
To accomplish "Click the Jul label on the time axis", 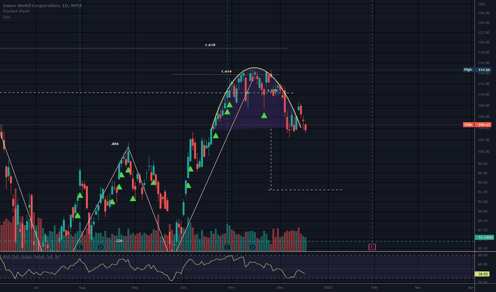I will click(36, 288).
